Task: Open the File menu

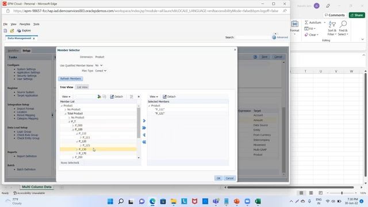Action: pyautogui.click(x=5, y=24)
